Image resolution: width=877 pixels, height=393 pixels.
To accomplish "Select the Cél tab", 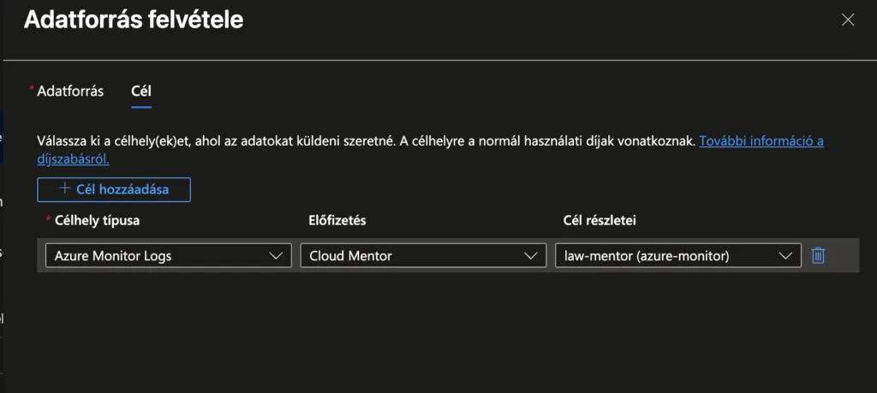I will [141, 91].
